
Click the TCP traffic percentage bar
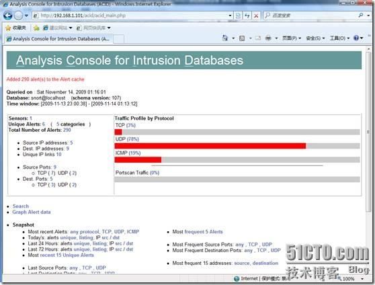coord(237,132)
